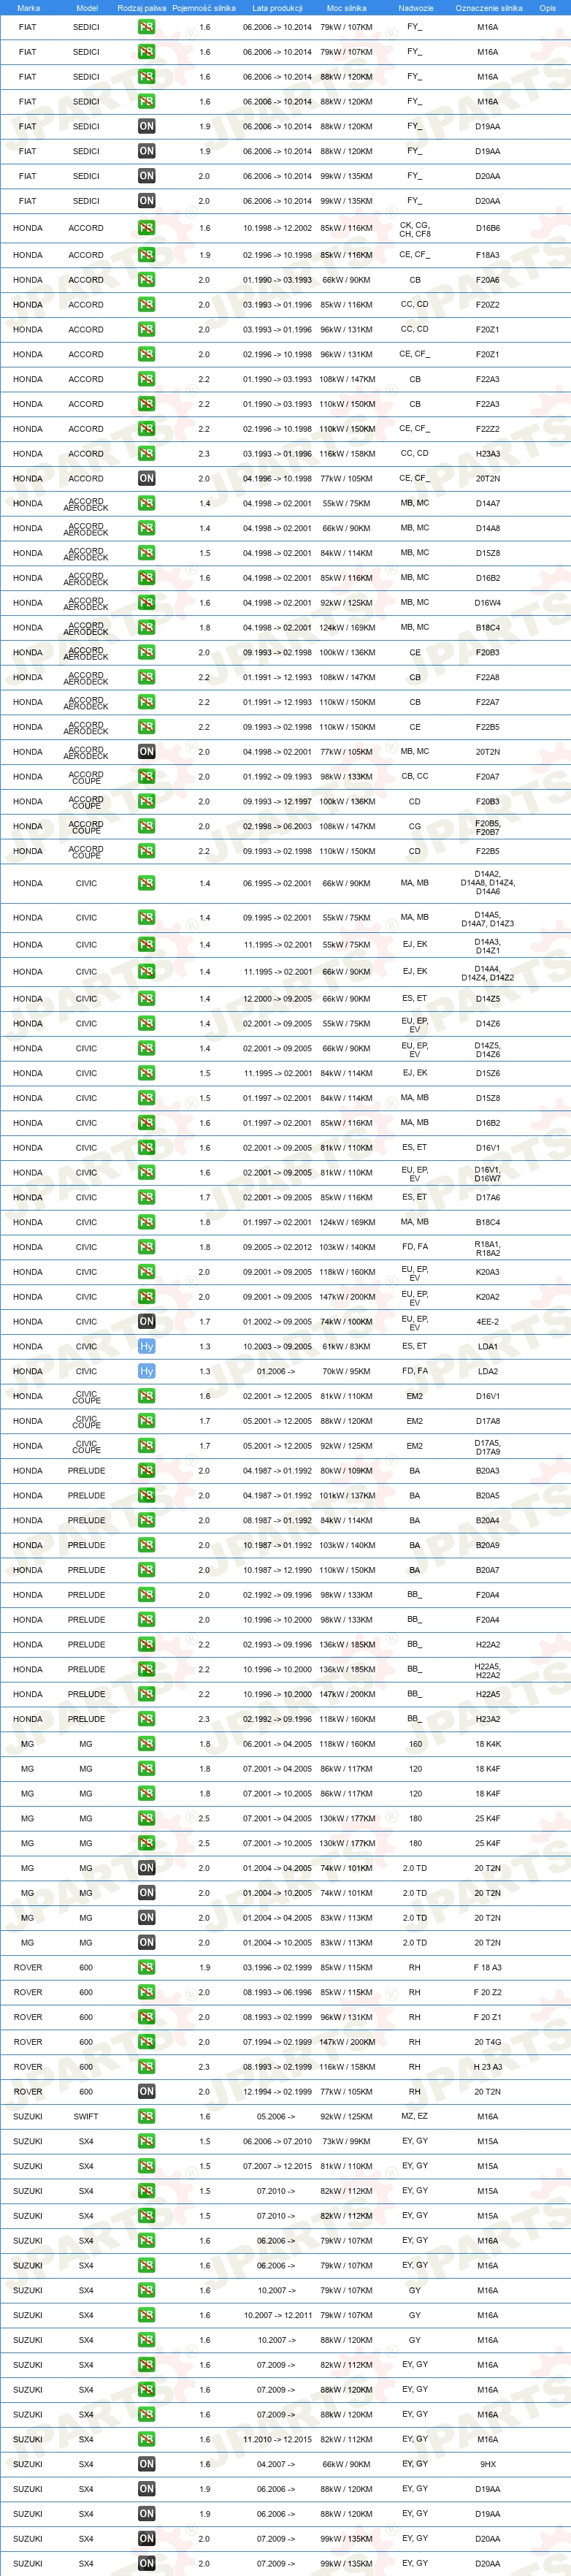Image resolution: width=571 pixels, height=2576 pixels.
Task: Click engine code cell '9HX'
Action: click(488, 2464)
